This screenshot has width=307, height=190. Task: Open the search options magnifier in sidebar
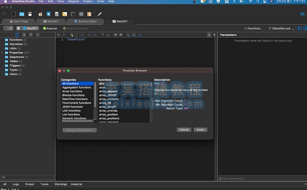click(3, 177)
